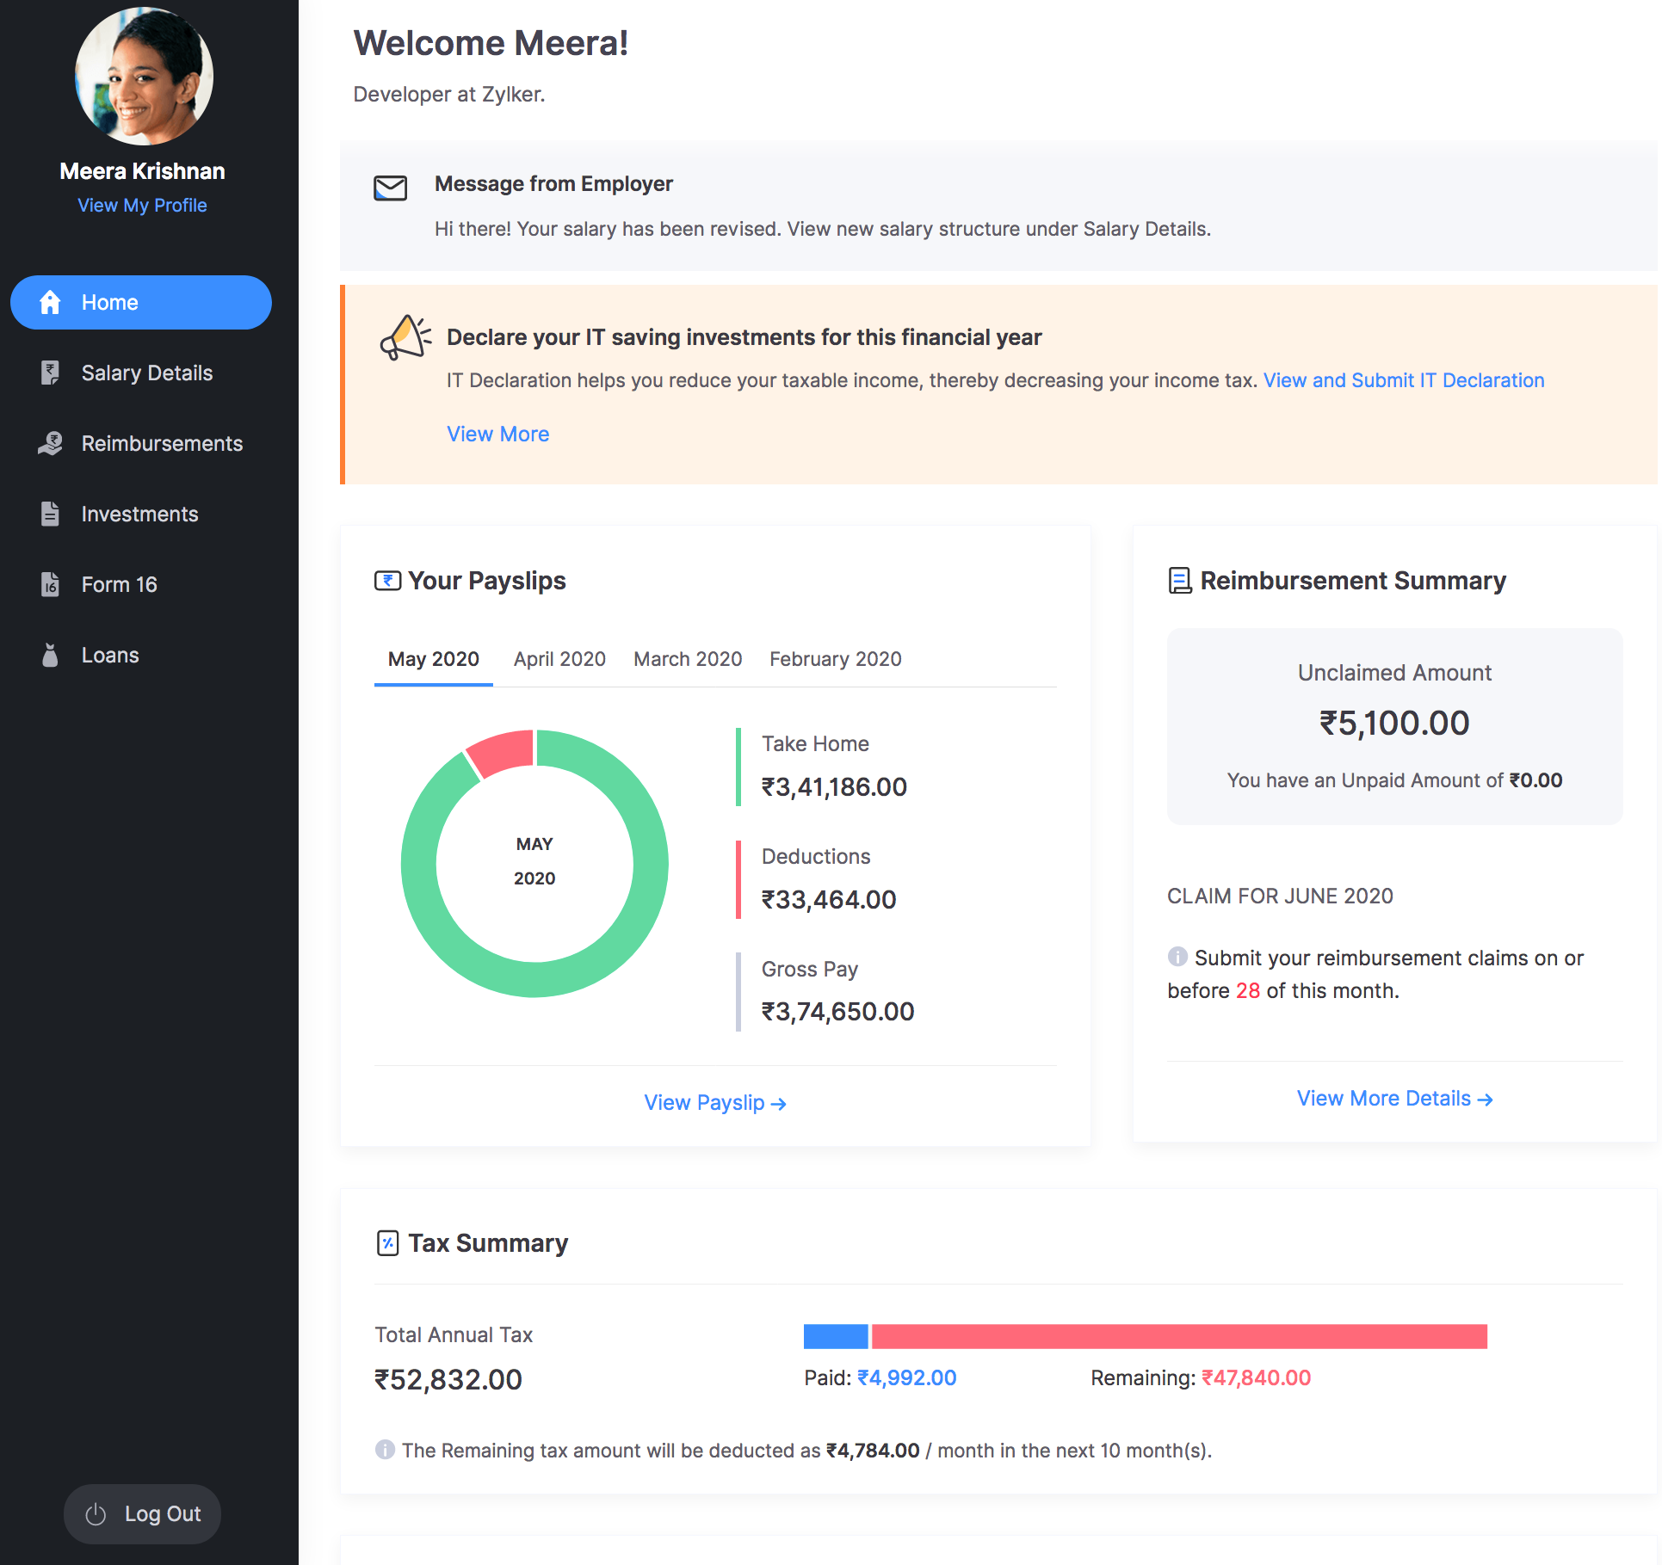
Task: Open View Payslip for May 2020
Action: (x=716, y=1101)
